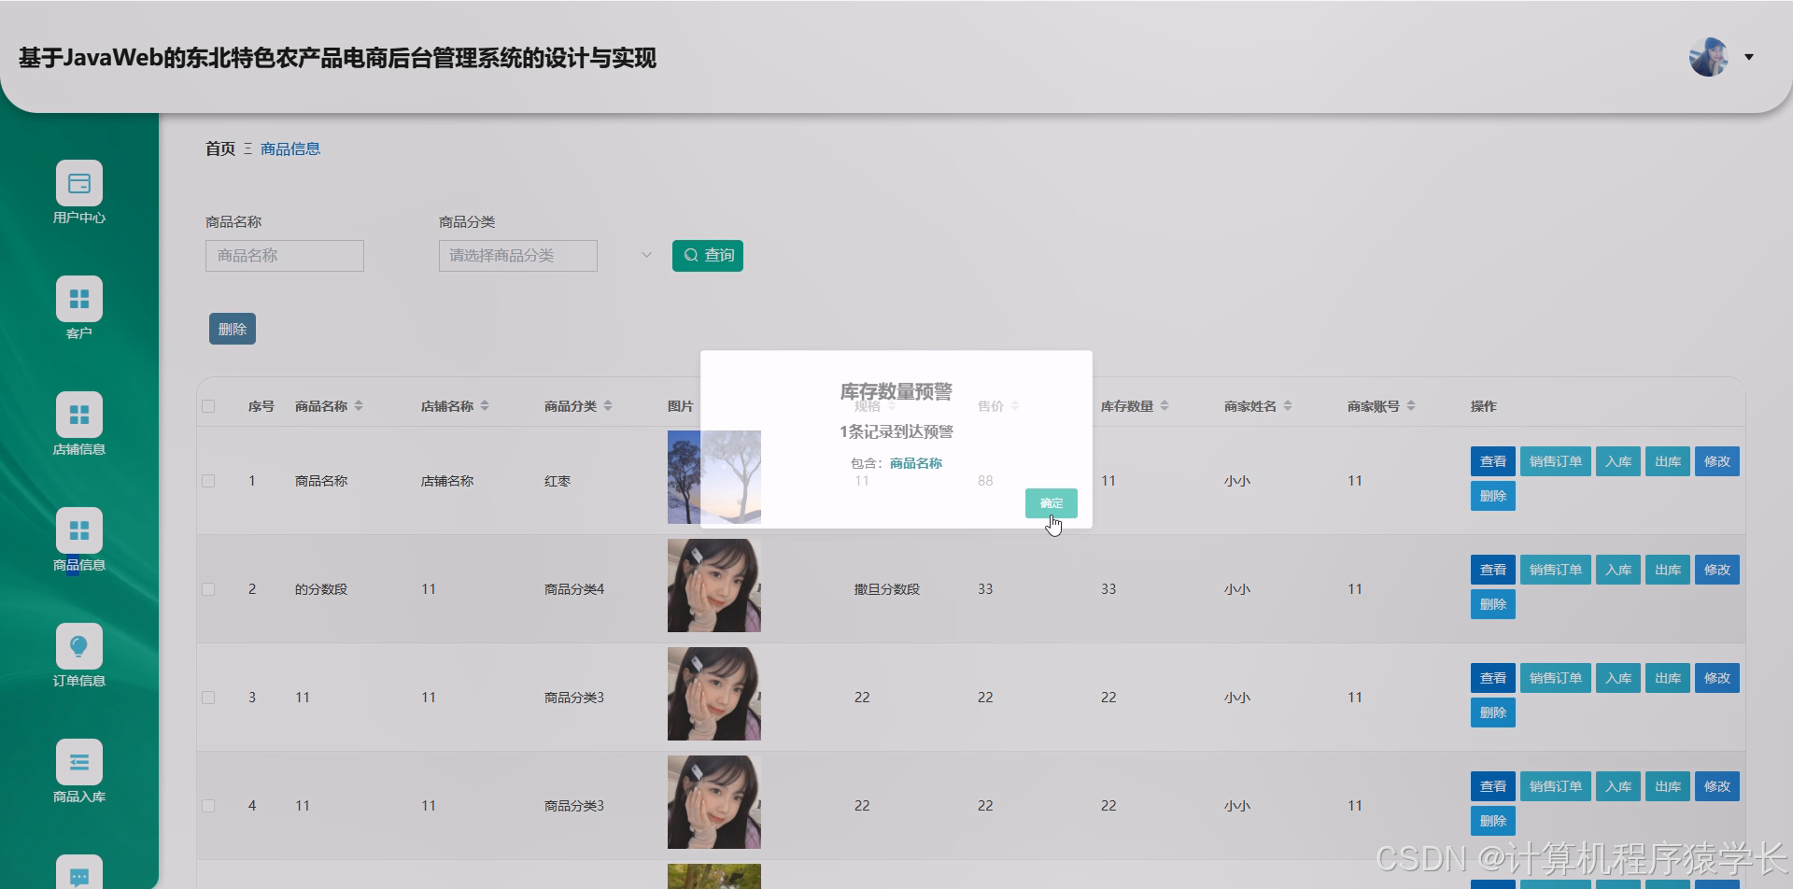Check the row 1 商品名称 checkbox

[208, 481]
